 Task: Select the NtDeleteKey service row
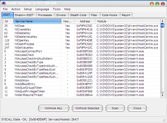(x=82, y=33)
